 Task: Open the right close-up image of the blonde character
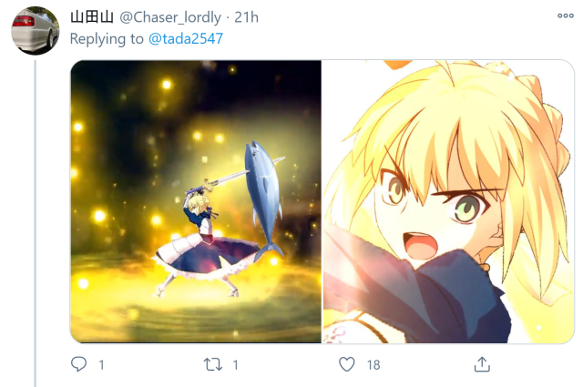pyautogui.click(x=448, y=201)
